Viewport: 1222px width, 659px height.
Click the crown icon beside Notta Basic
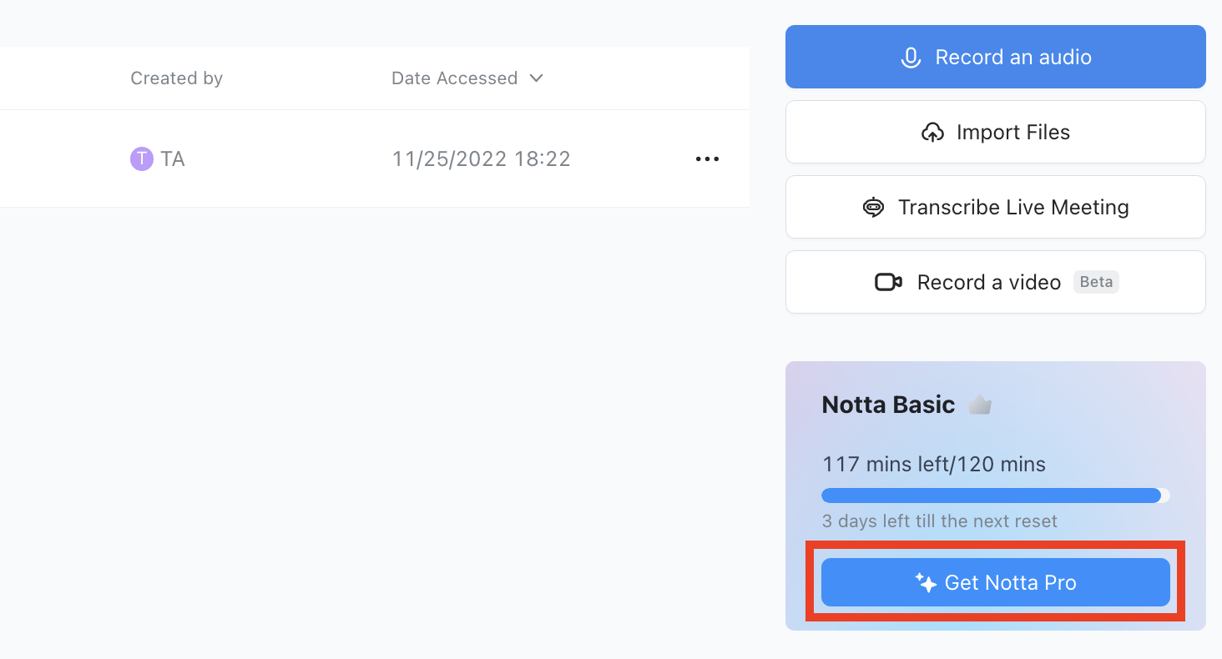tap(980, 405)
